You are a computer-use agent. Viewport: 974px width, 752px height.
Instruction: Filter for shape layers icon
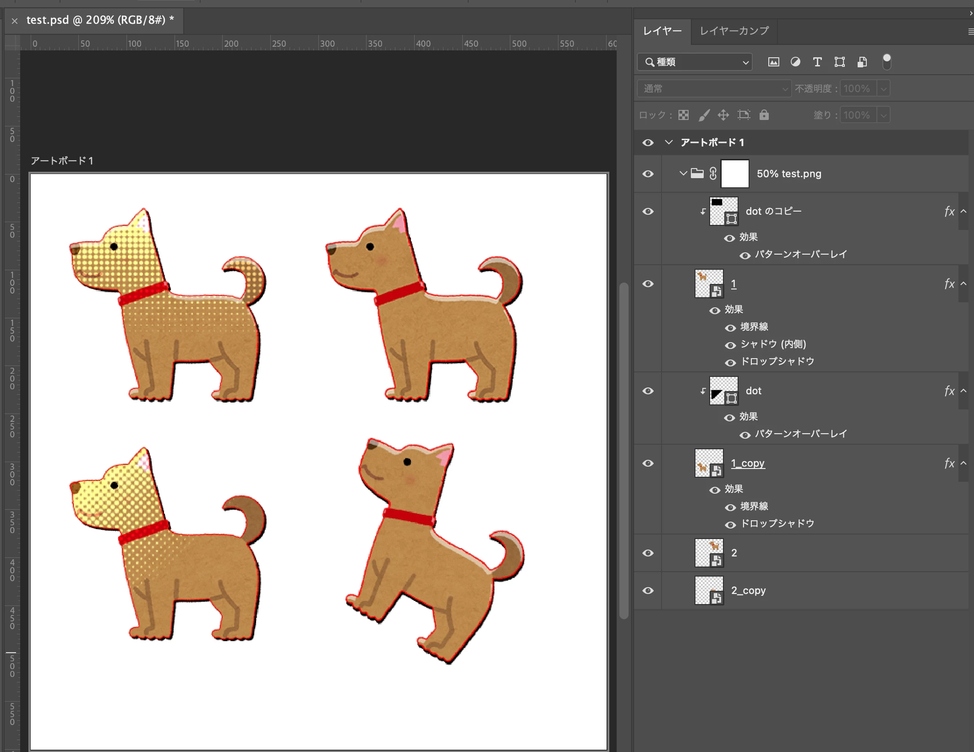coord(839,62)
